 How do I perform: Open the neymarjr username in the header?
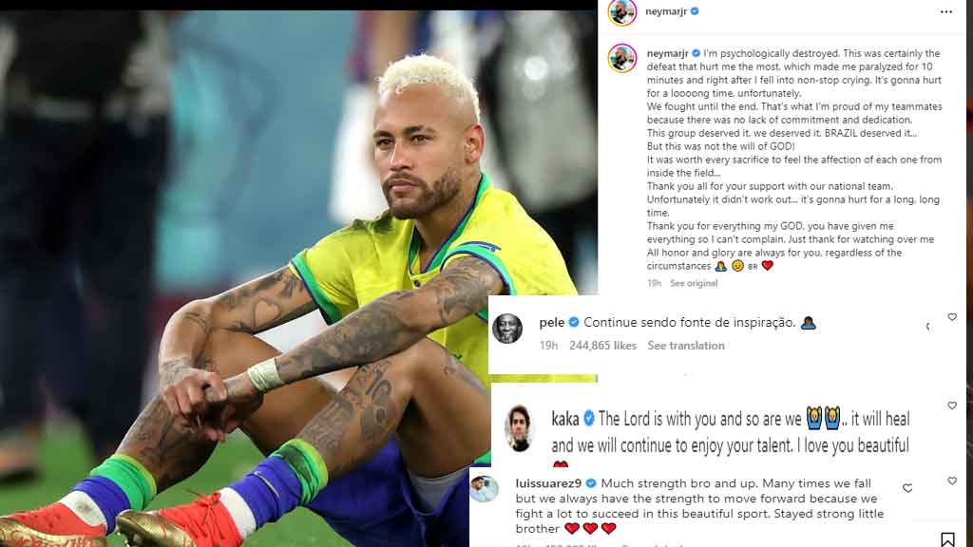point(666,11)
